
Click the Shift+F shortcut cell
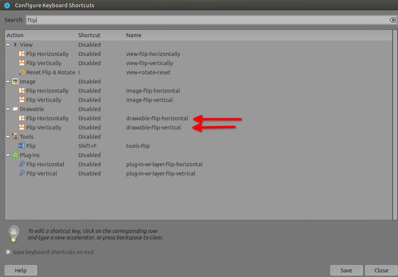pyautogui.click(x=88, y=146)
